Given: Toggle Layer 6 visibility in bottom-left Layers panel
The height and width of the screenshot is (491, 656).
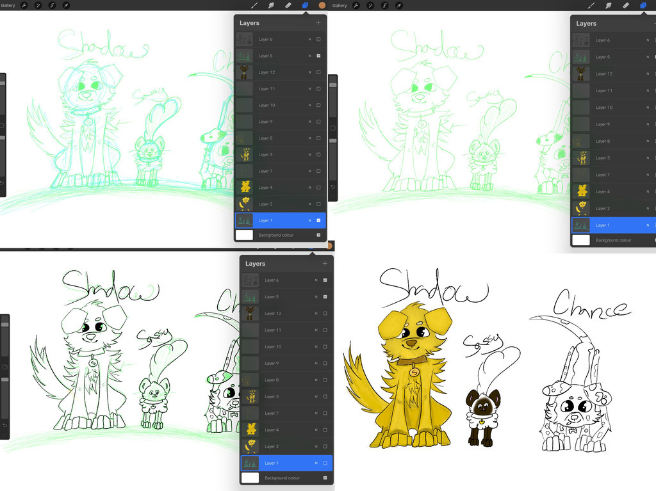Looking at the screenshot, I should [x=325, y=280].
